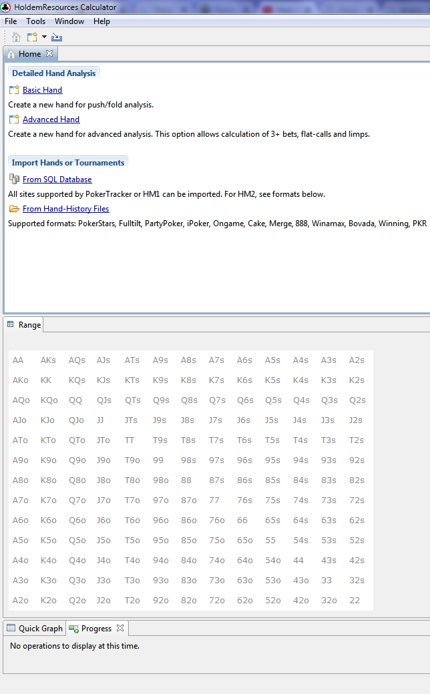The image size is (430, 694).
Task: Select the 32s cell in range grid
Action: coord(357,581)
